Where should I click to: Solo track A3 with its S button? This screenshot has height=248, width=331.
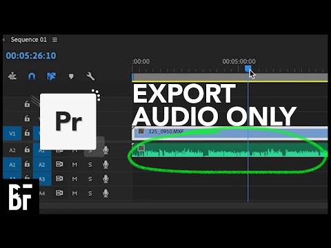click(90, 179)
